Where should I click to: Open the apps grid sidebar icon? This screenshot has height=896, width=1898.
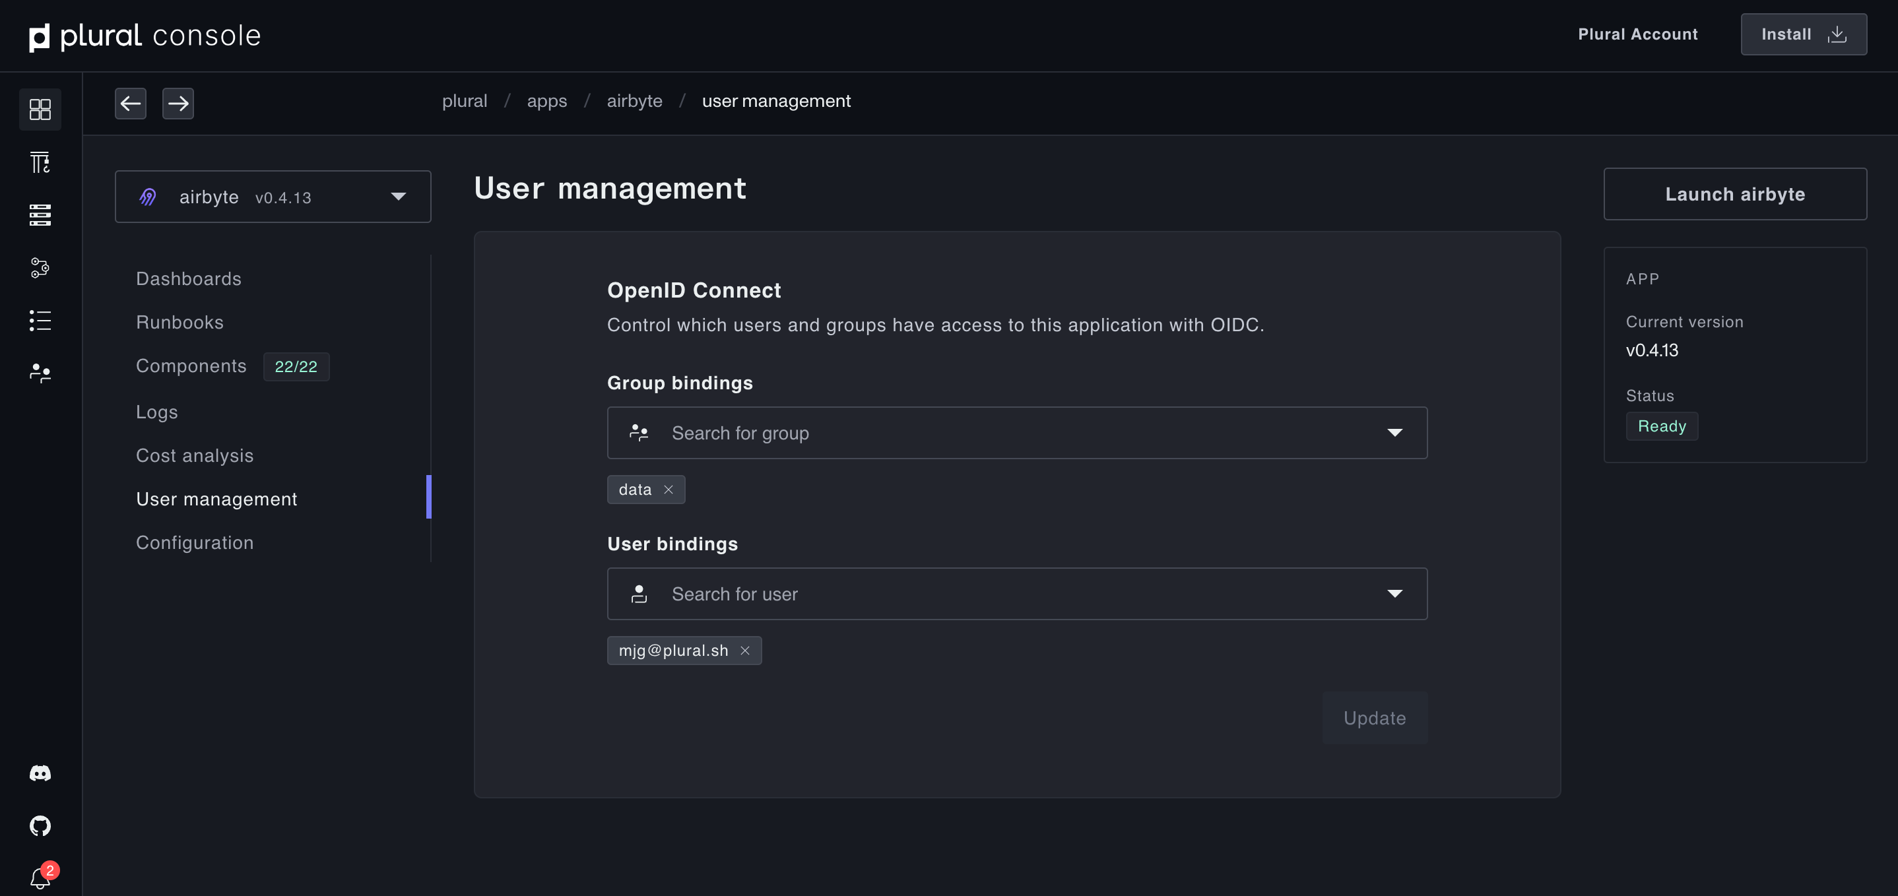tap(40, 109)
